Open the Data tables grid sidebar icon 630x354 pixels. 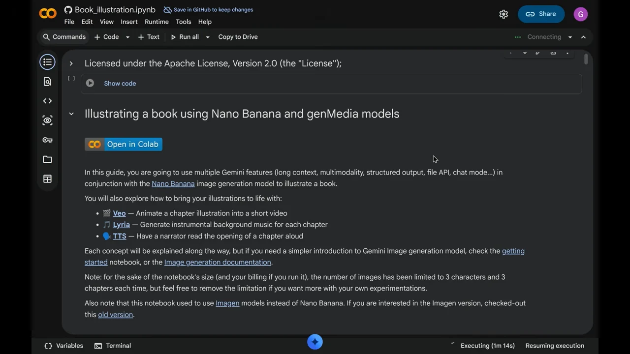coord(47,179)
